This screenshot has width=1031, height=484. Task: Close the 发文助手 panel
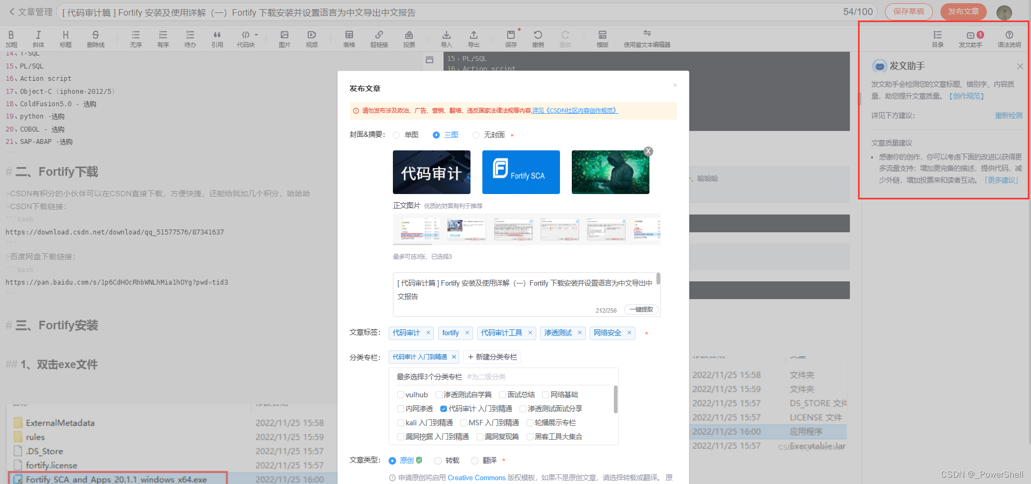coord(1020,66)
